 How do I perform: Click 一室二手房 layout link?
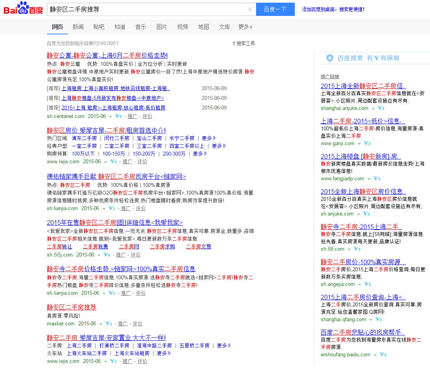[84, 146]
